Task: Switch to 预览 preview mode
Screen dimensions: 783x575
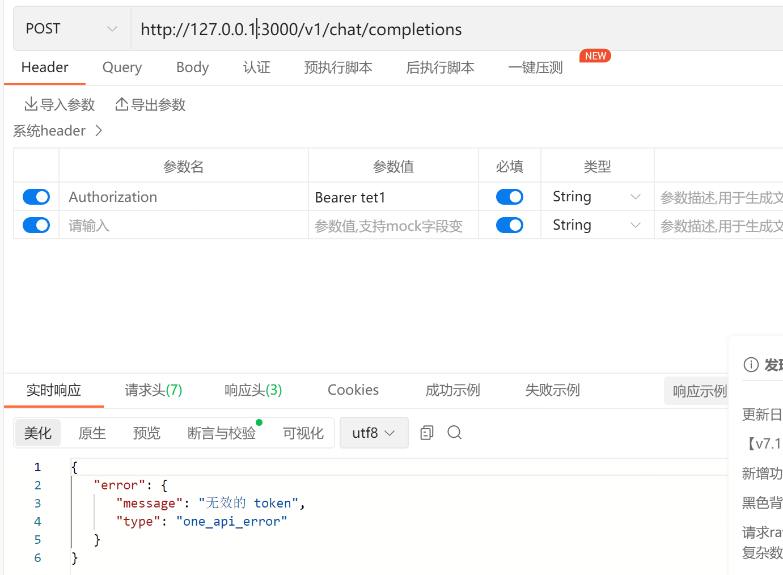Action: pyautogui.click(x=146, y=432)
